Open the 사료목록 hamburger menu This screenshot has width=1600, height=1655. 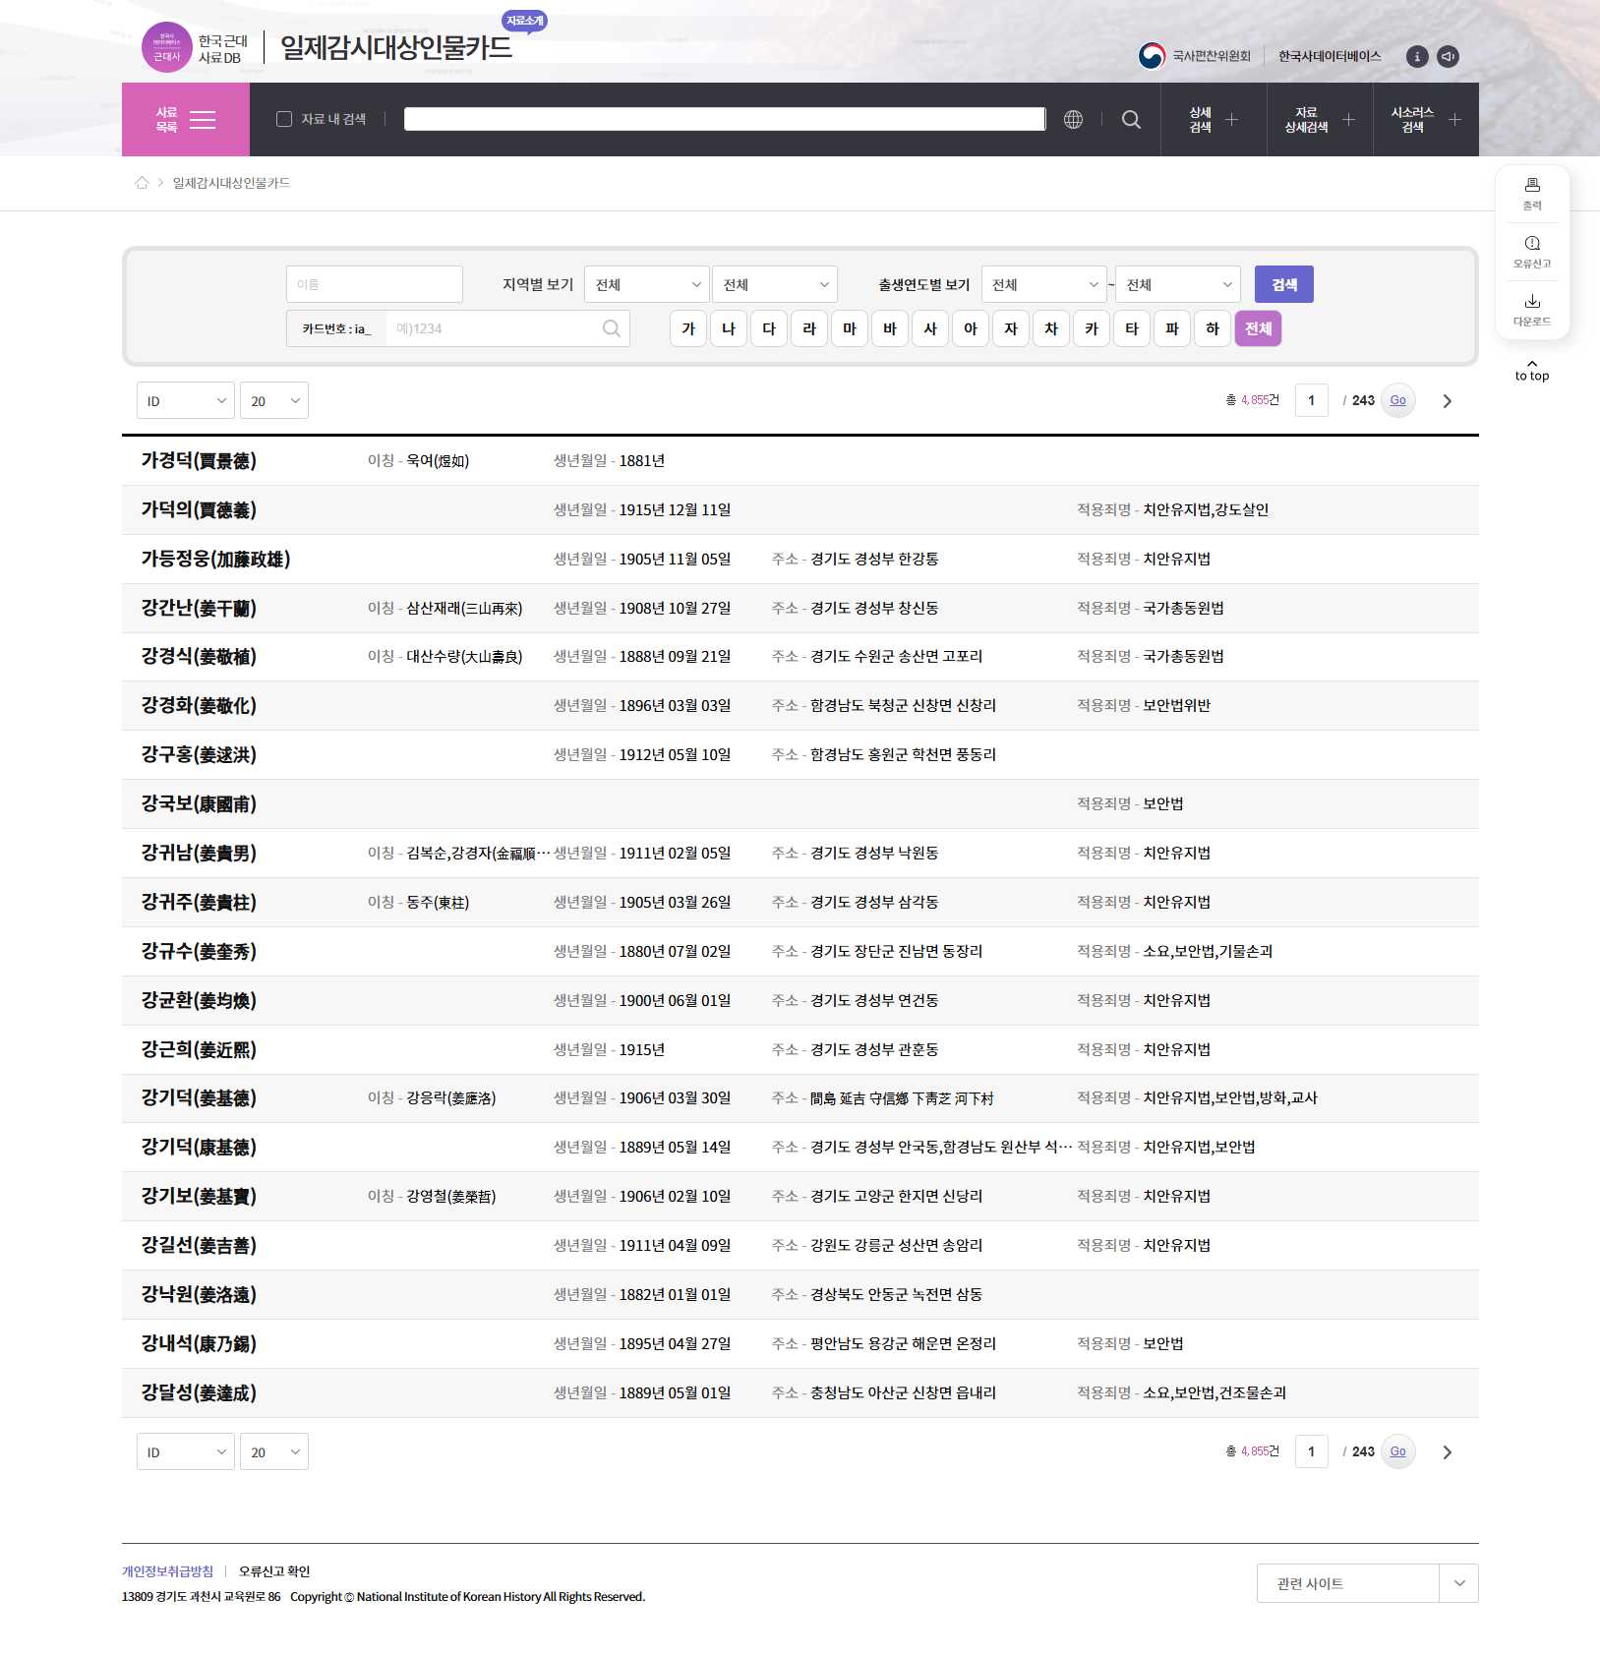click(x=186, y=120)
